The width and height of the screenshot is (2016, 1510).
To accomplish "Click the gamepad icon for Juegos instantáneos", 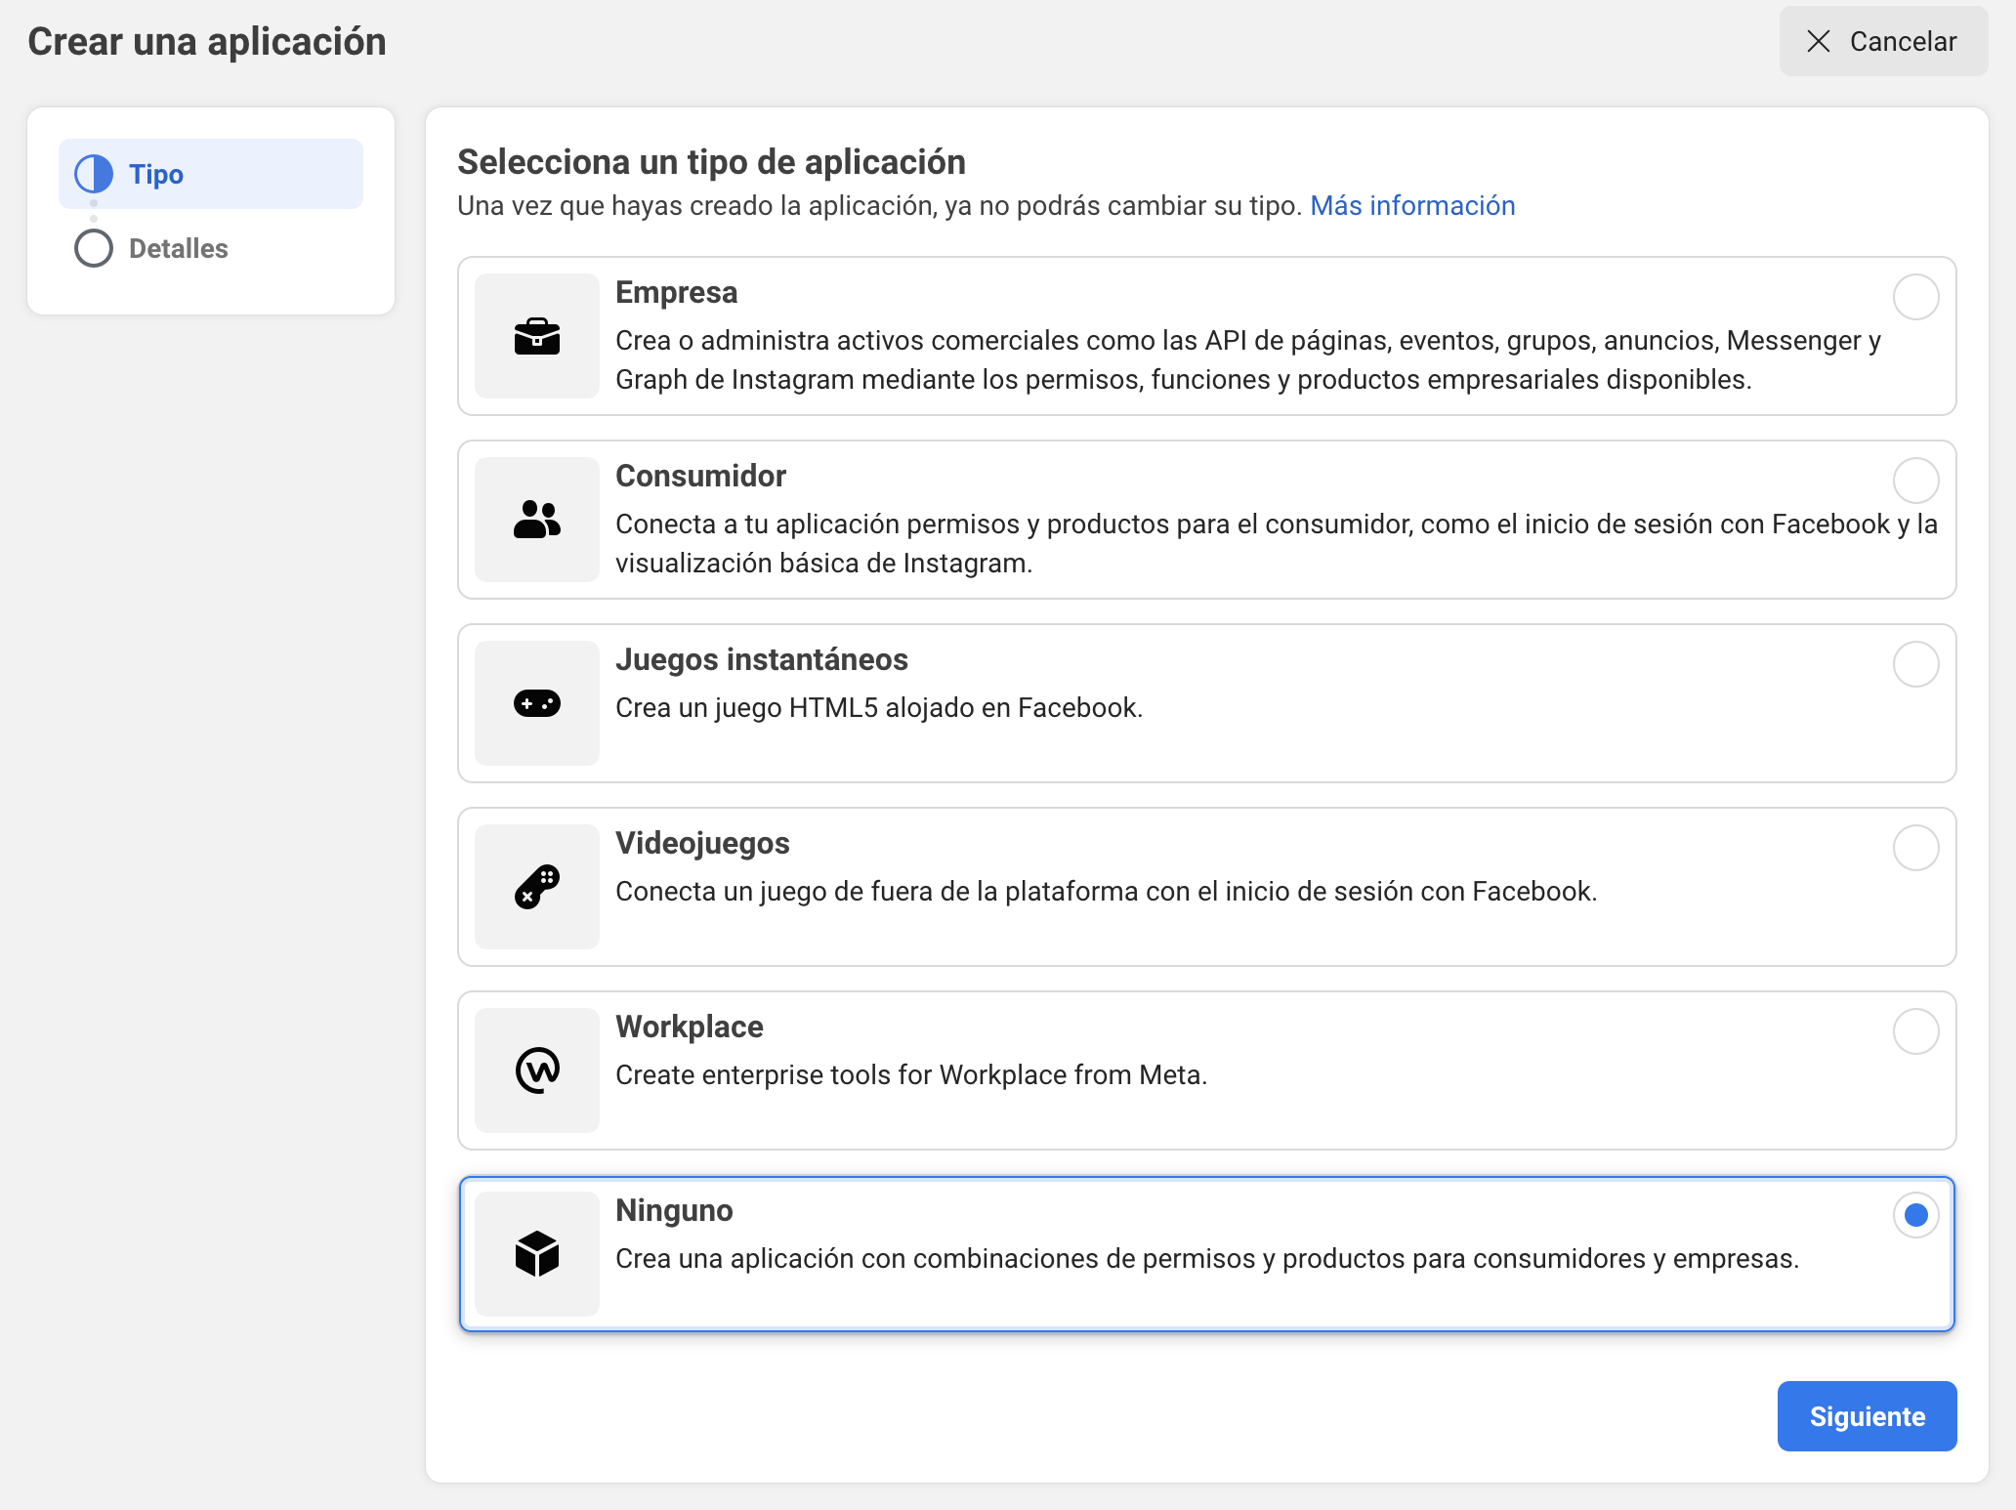I will [x=537, y=703].
